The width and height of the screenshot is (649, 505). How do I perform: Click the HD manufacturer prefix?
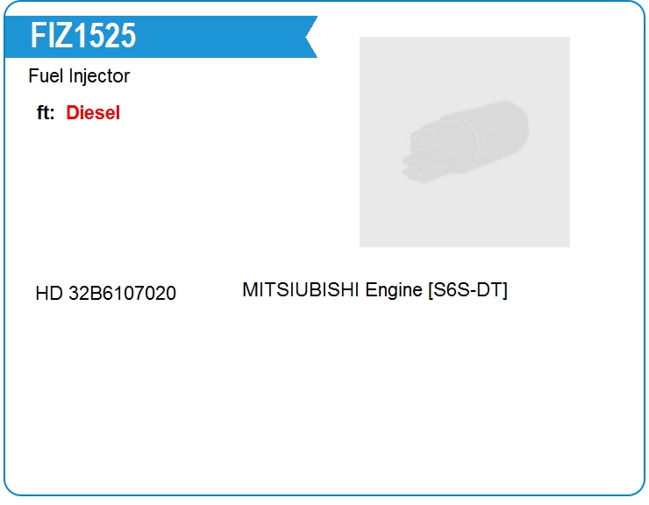pyautogui.click(x=48, y=294)
